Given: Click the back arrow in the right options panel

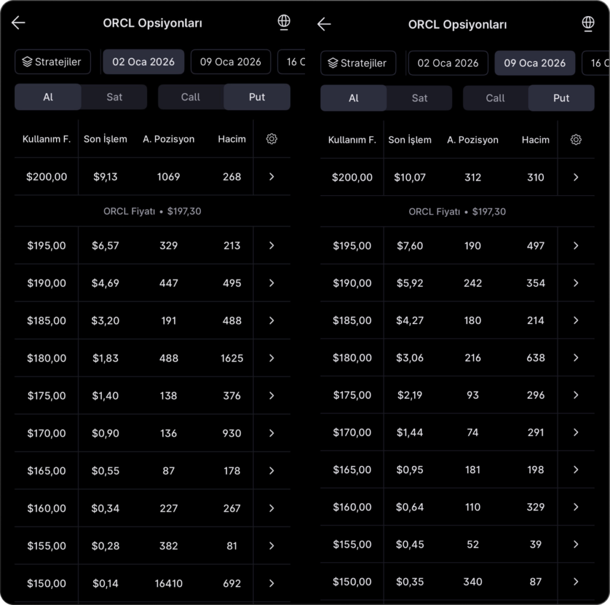Looking at the screenshot, I should pyautogui.click(x=323, y=24).
